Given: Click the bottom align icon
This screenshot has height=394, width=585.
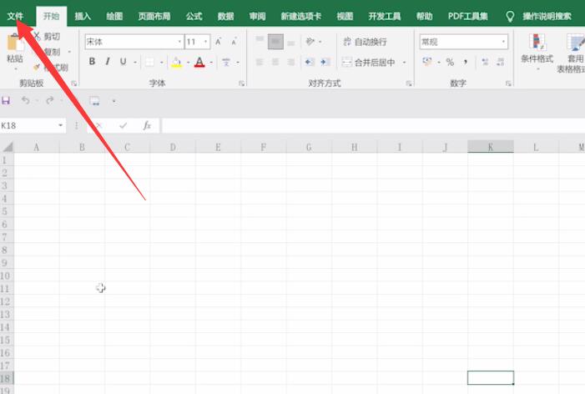Looking at the screenshot, I should 291,42.
